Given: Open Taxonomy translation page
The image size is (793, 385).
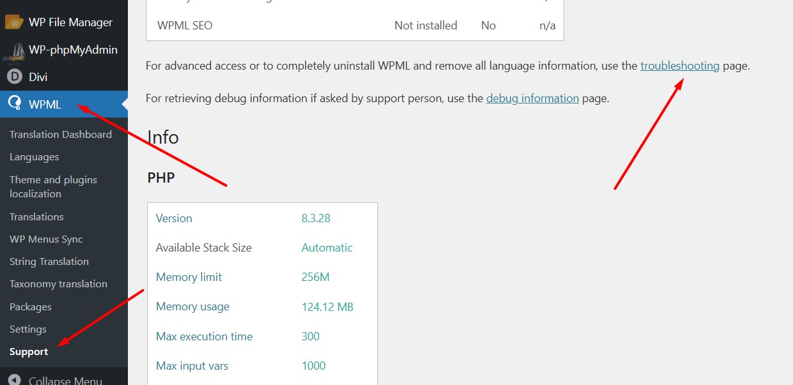Looking at the screenshot, I should [58, 284].
